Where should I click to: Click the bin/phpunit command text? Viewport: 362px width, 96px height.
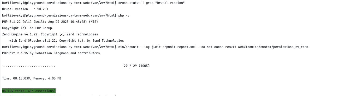click(128, 47)
